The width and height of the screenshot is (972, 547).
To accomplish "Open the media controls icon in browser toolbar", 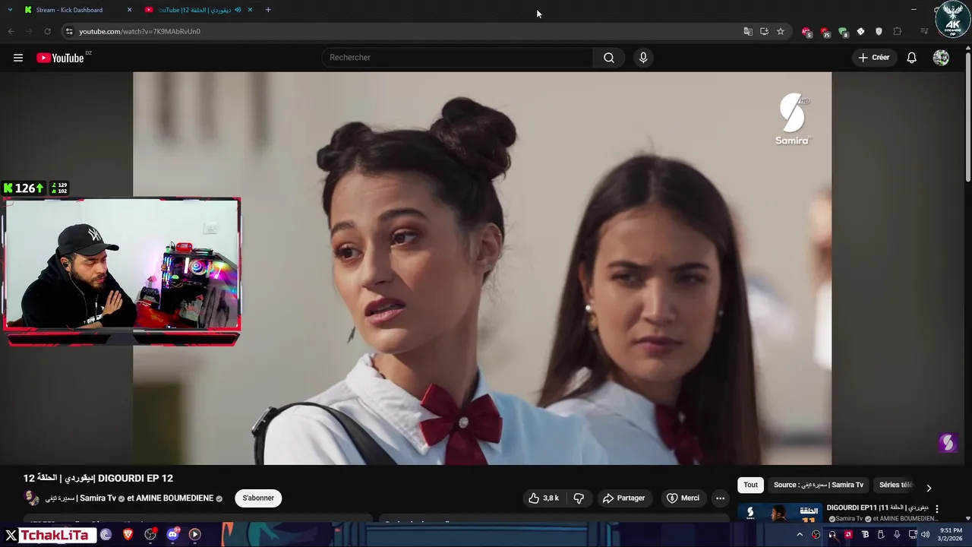I will (924, 31).
